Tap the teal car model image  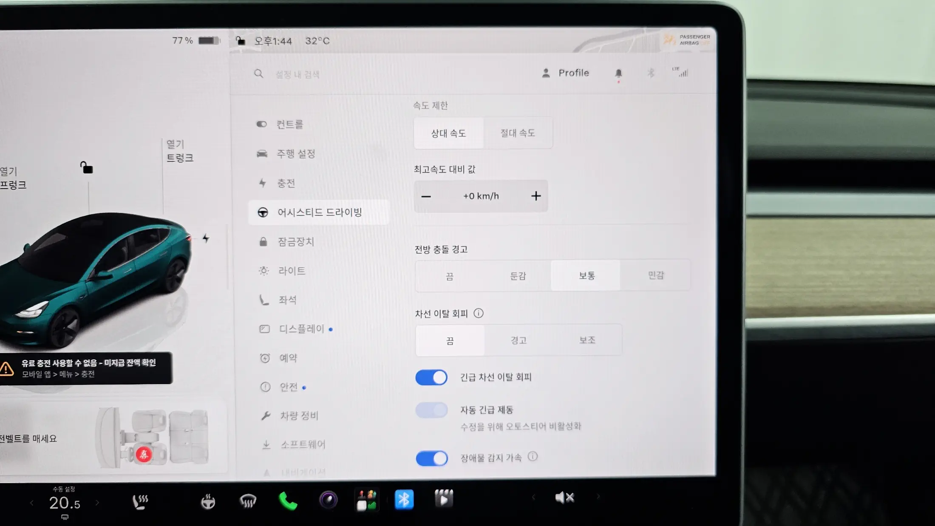[x=96, y=280]
